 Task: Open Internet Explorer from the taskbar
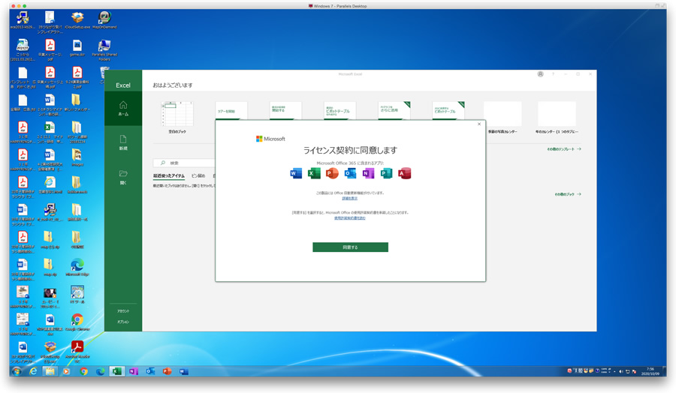[33, 371]
